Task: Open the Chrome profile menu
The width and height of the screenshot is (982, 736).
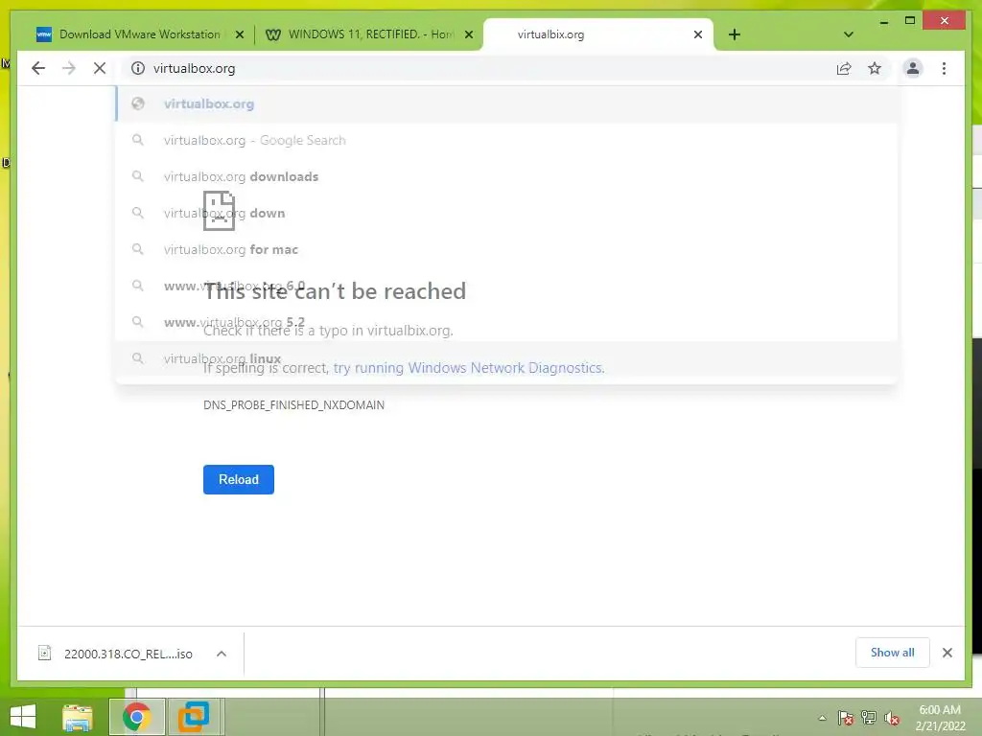Action: 913,68
